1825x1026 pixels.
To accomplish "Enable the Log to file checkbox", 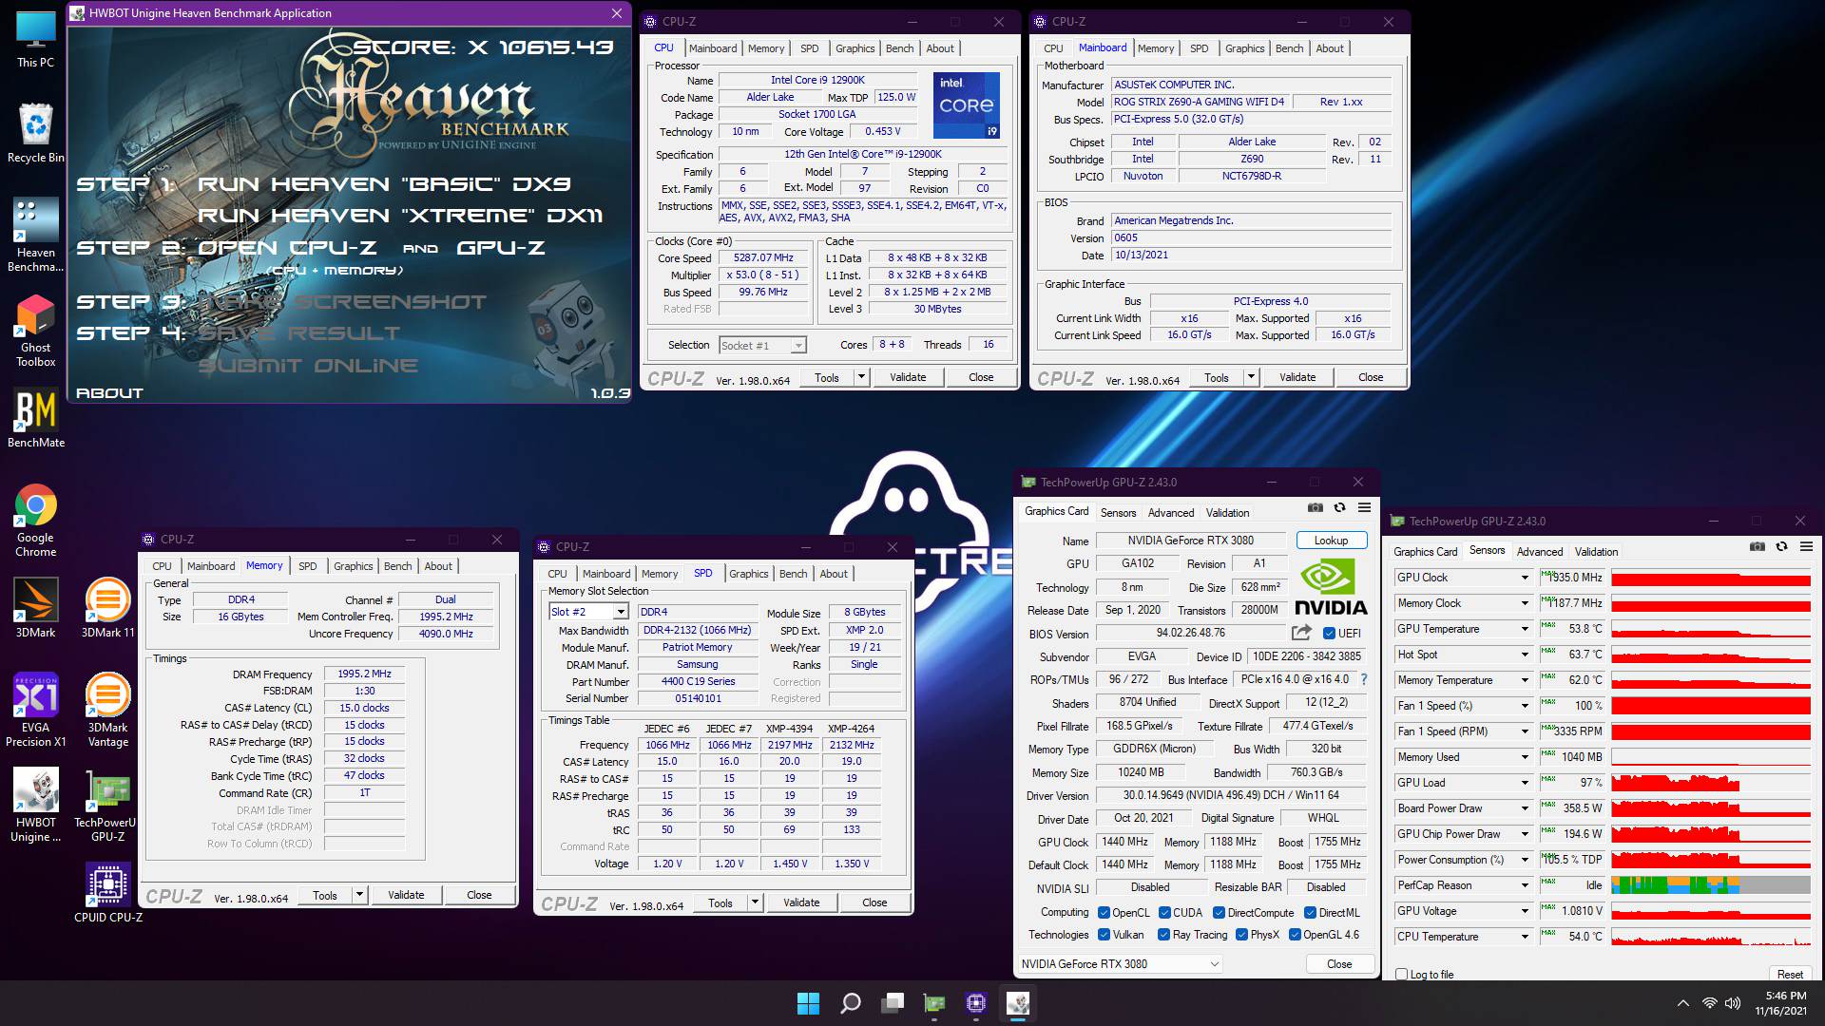I will pyautogui.click(x=1401, y=975).
